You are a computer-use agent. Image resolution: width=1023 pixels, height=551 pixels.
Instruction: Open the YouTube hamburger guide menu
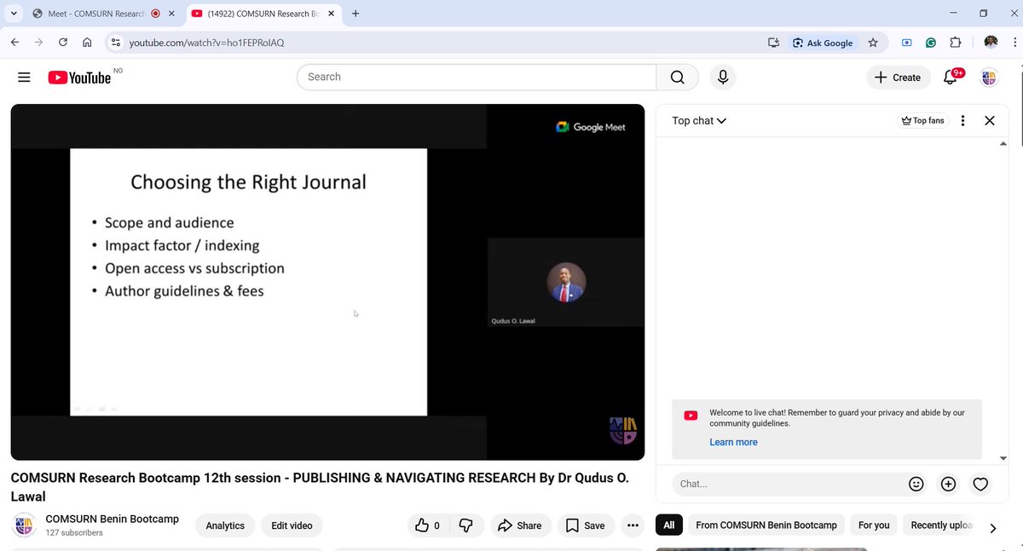pyautogui.click(x=24, y=77)
